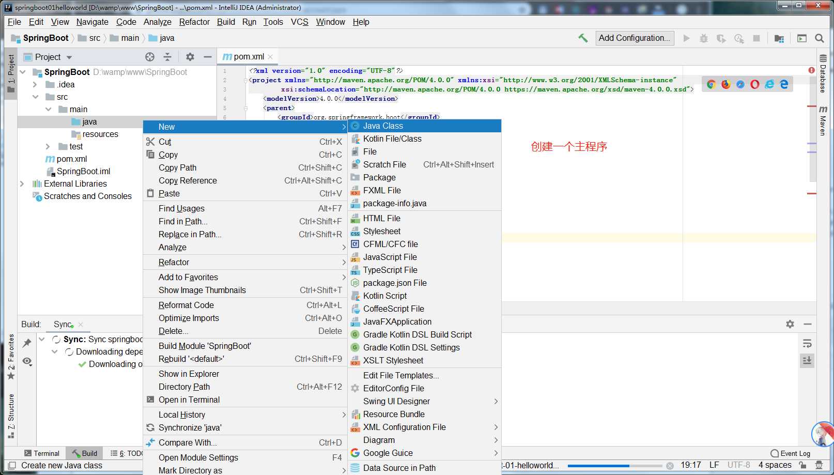Open Build panel settings gear
Screen dimensions: 834x475
790,324
